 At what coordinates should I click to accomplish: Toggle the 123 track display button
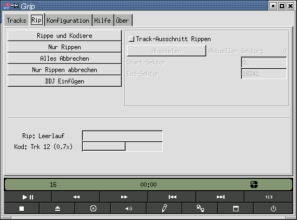268,197
